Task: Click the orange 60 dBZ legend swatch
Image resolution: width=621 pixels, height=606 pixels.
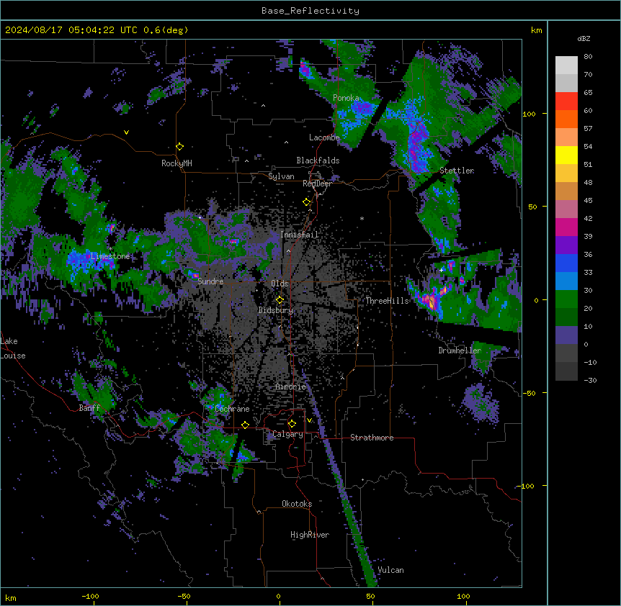Action: pyautogui.click(x=566, y=119)
